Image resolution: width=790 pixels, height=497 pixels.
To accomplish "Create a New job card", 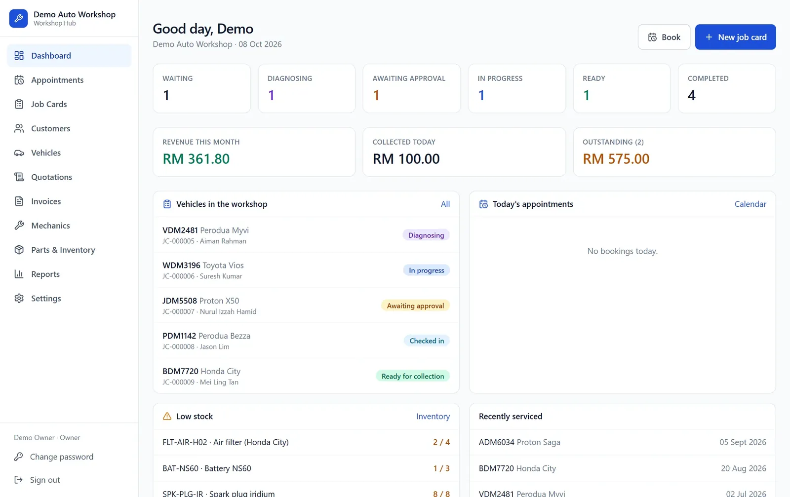I will pos(735,37).
